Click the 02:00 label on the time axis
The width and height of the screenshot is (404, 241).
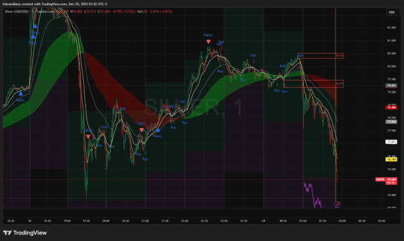[x=342, y=221]
